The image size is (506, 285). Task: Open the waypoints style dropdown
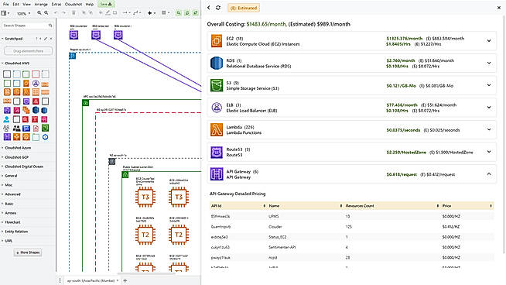137,13
